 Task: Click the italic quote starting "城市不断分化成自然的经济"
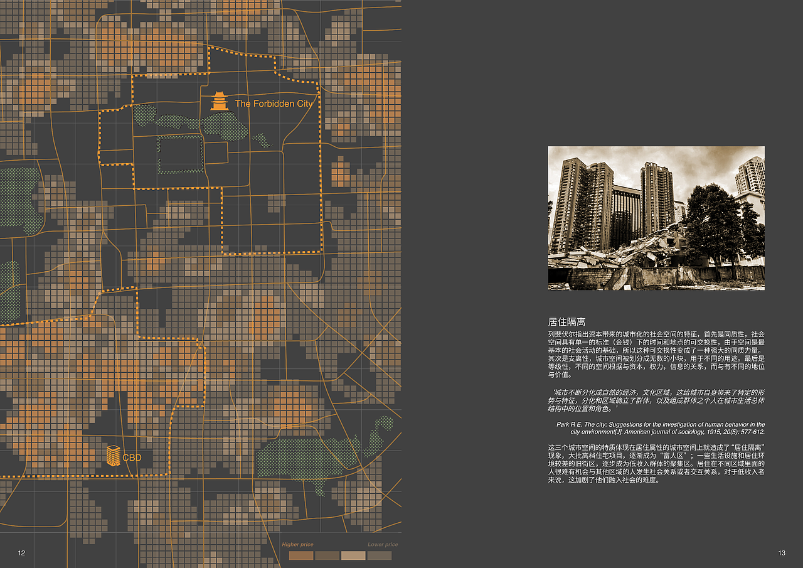coord(657,400)
